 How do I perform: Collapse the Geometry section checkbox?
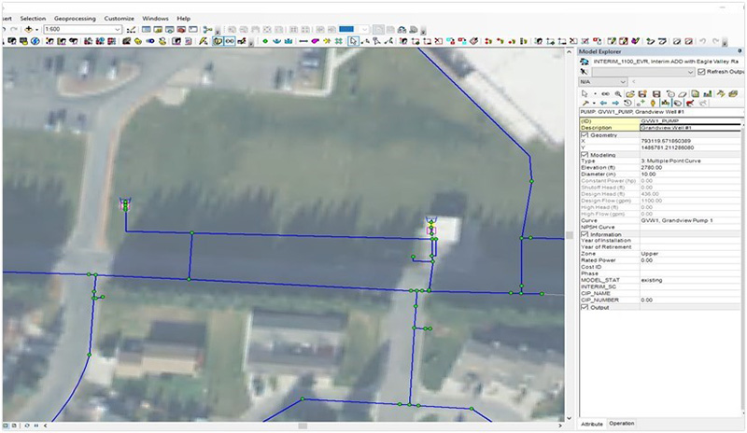pyautogui.click(x=585, y=134)
